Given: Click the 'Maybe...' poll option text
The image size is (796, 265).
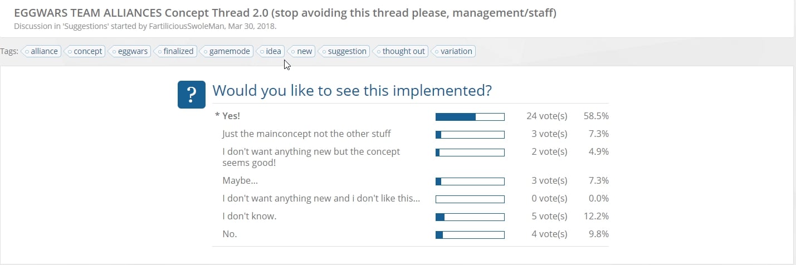Looking at the screenshot, I should tap(240, 180).
